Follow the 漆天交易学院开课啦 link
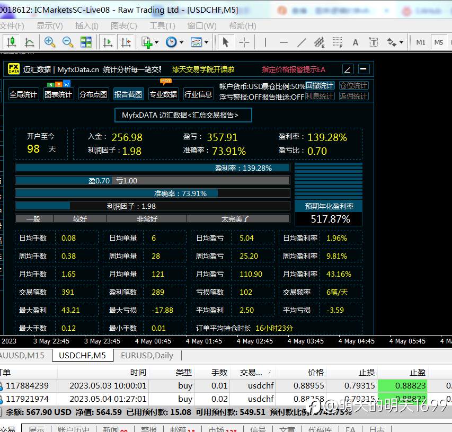The width and height of the screenshot is (452, 432). click(x=203, y=69)
